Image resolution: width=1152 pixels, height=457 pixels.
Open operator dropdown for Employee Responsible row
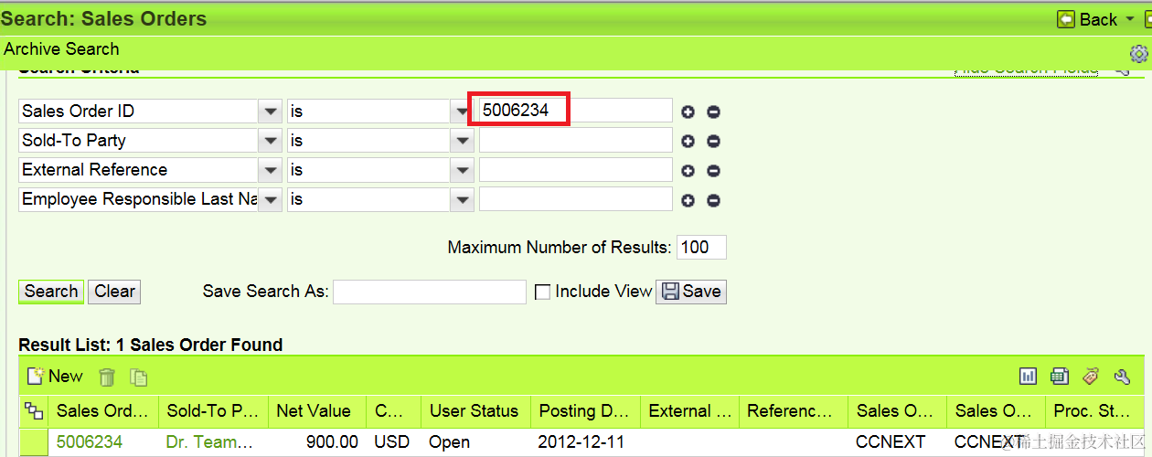462,200
